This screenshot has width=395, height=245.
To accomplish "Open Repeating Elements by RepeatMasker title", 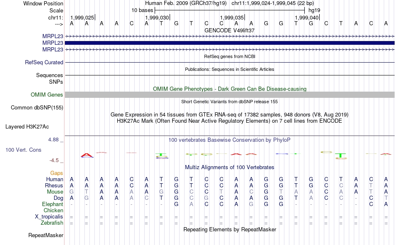I will point(230,229).
